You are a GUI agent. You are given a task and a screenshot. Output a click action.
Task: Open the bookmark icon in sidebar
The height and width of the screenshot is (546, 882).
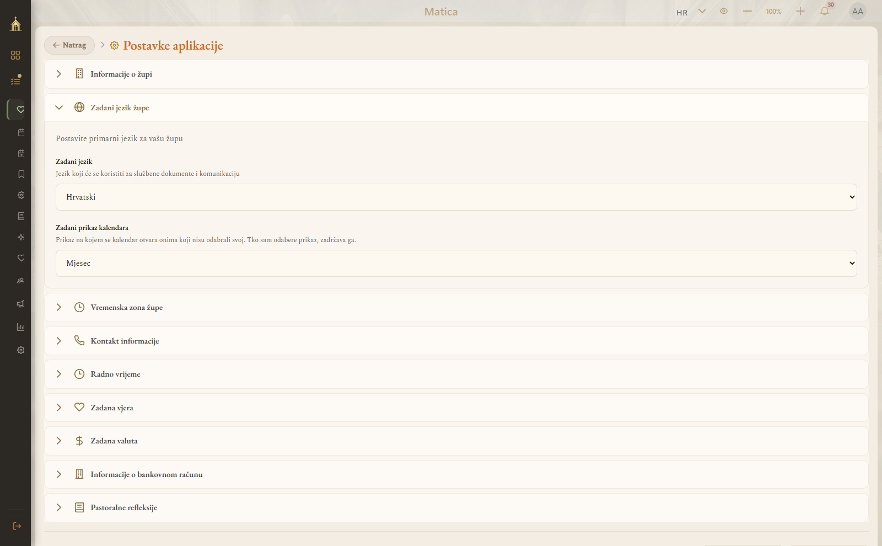pyautogui.click(x=21, y=174)
